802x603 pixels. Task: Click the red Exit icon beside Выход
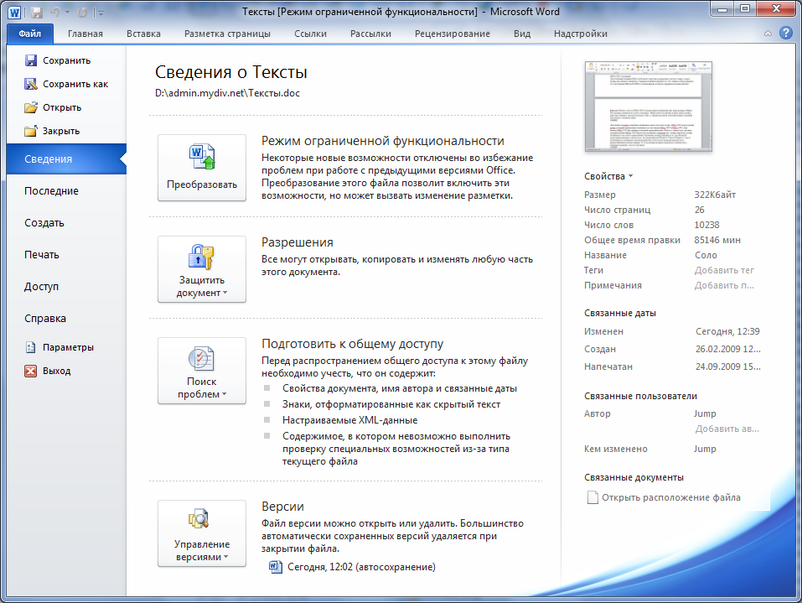point(31,372)
